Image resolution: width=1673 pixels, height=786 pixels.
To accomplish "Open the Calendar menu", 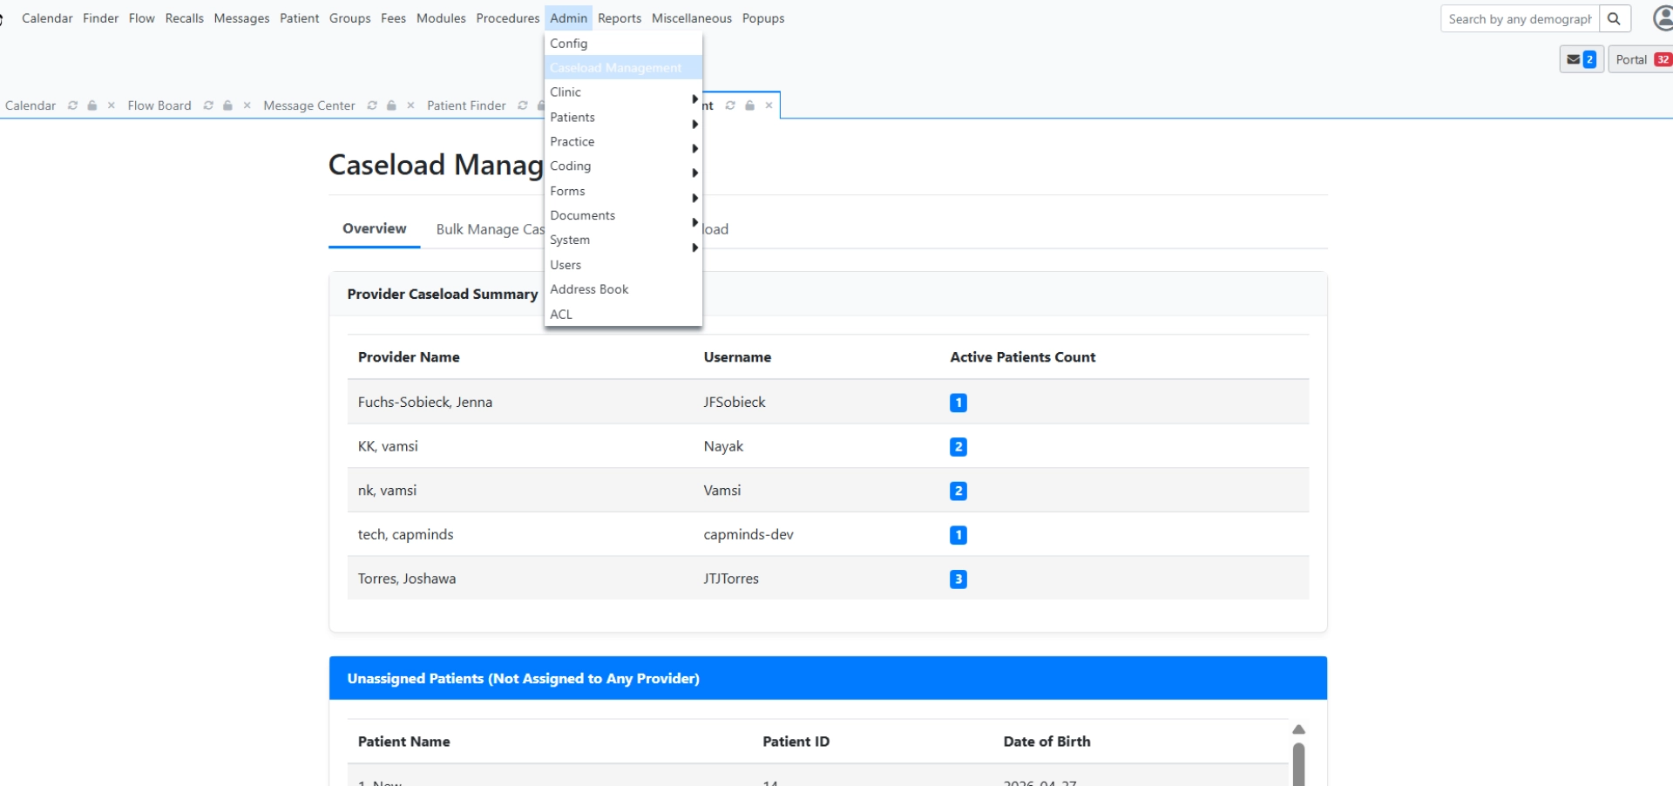I will pos(47,18).
